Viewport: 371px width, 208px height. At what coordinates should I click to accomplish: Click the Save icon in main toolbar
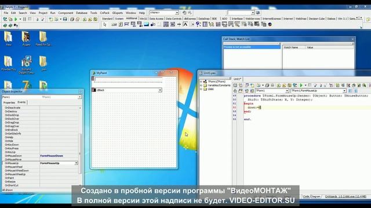65,19
